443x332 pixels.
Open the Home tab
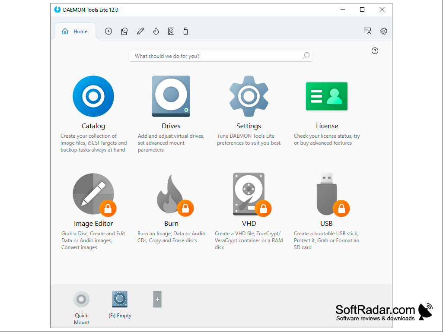(75, 32)
